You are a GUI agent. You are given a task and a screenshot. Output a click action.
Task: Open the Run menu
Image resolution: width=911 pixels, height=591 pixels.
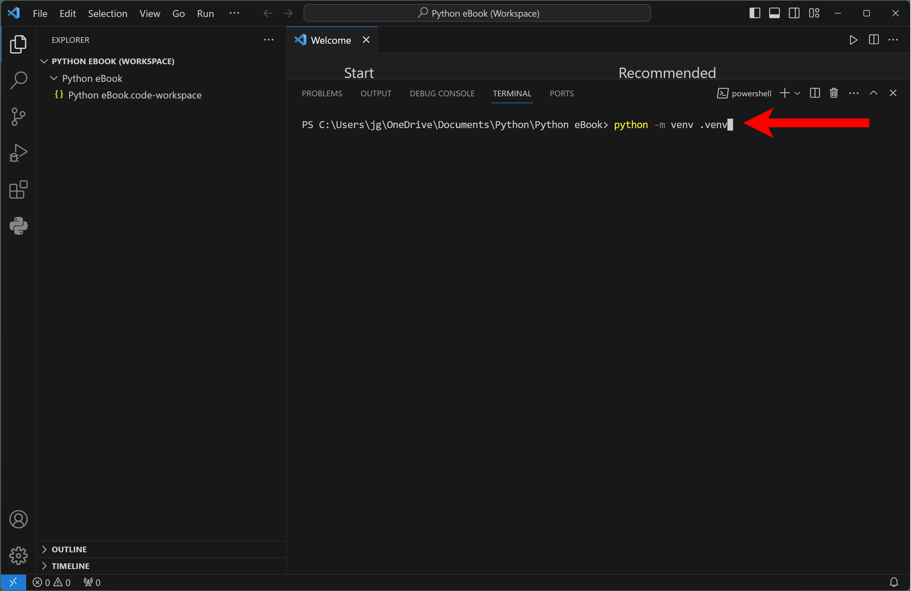[x=205, y=14]
